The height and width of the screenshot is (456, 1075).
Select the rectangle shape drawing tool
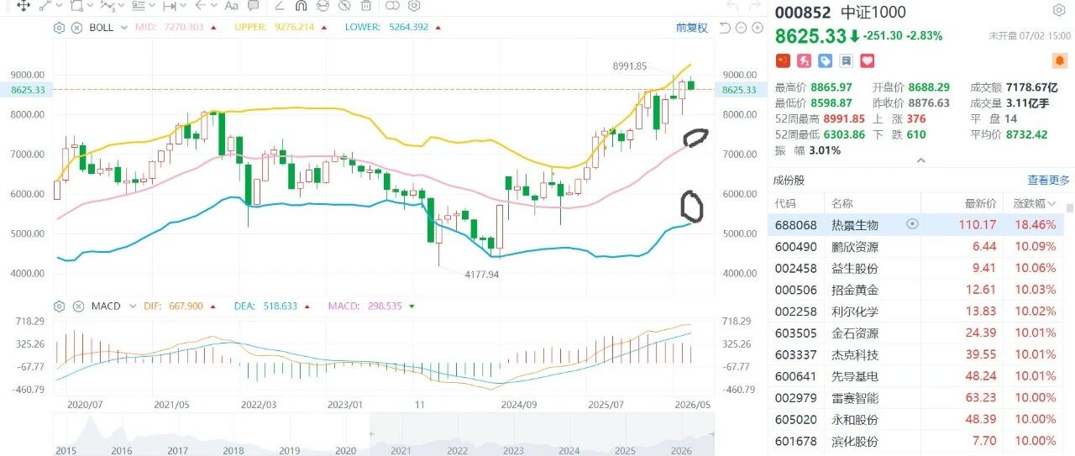coord(76,6)
